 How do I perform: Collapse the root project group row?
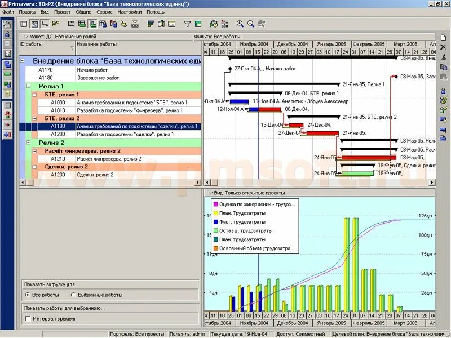click(22, 61)
